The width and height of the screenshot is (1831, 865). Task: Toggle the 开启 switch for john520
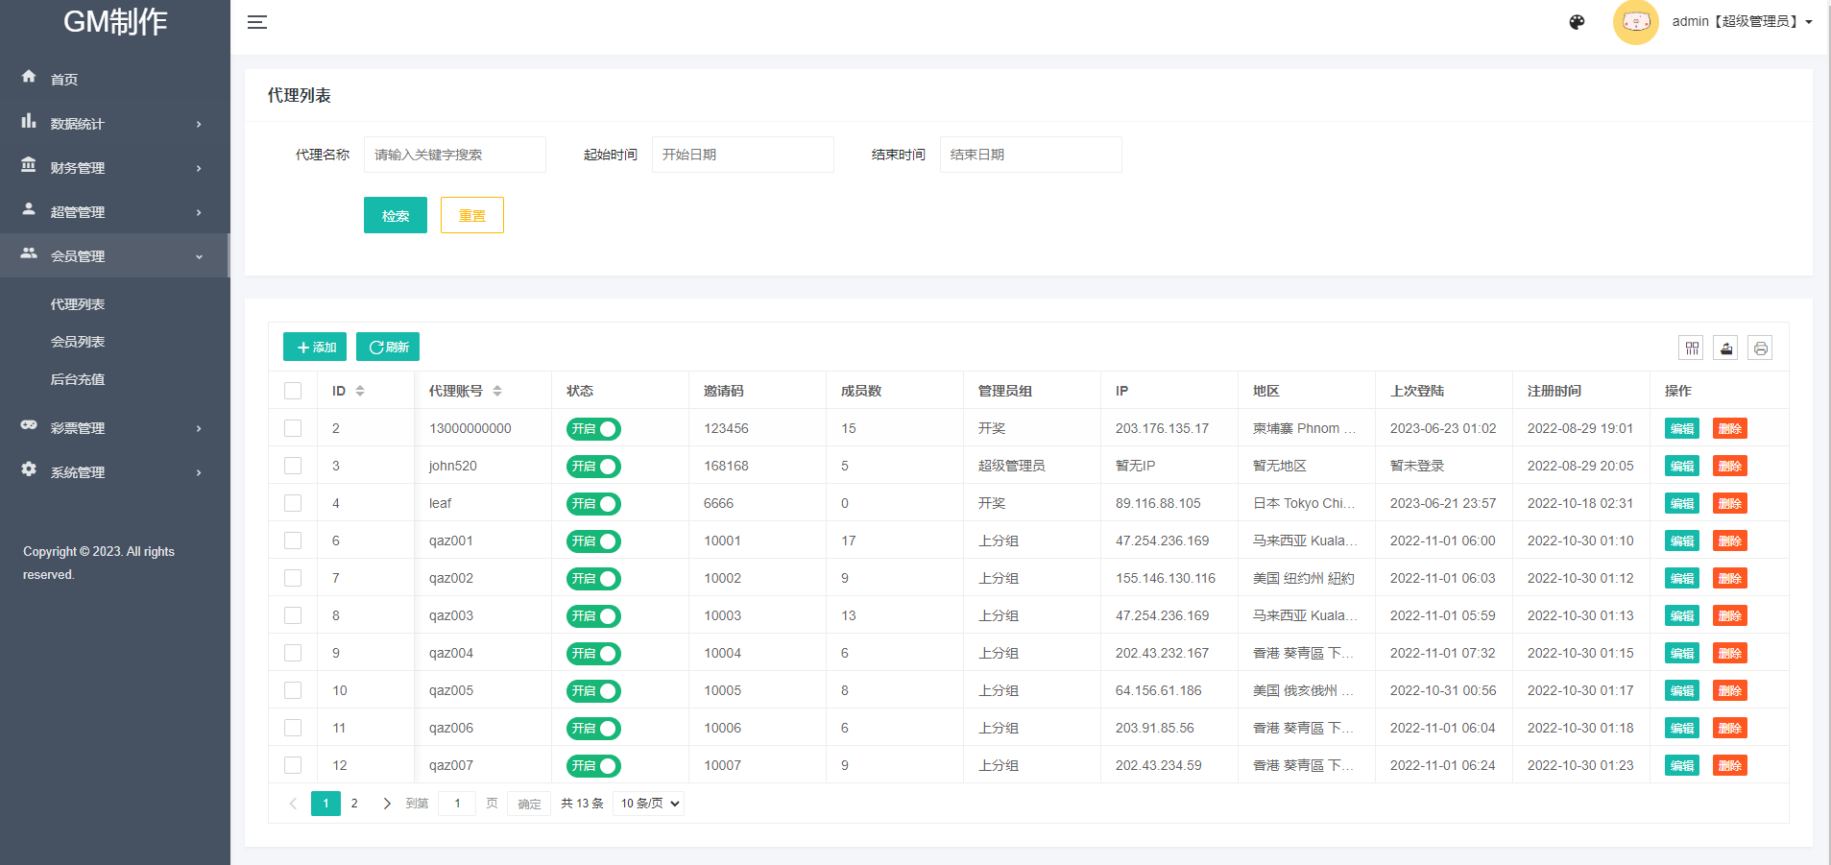593,467
